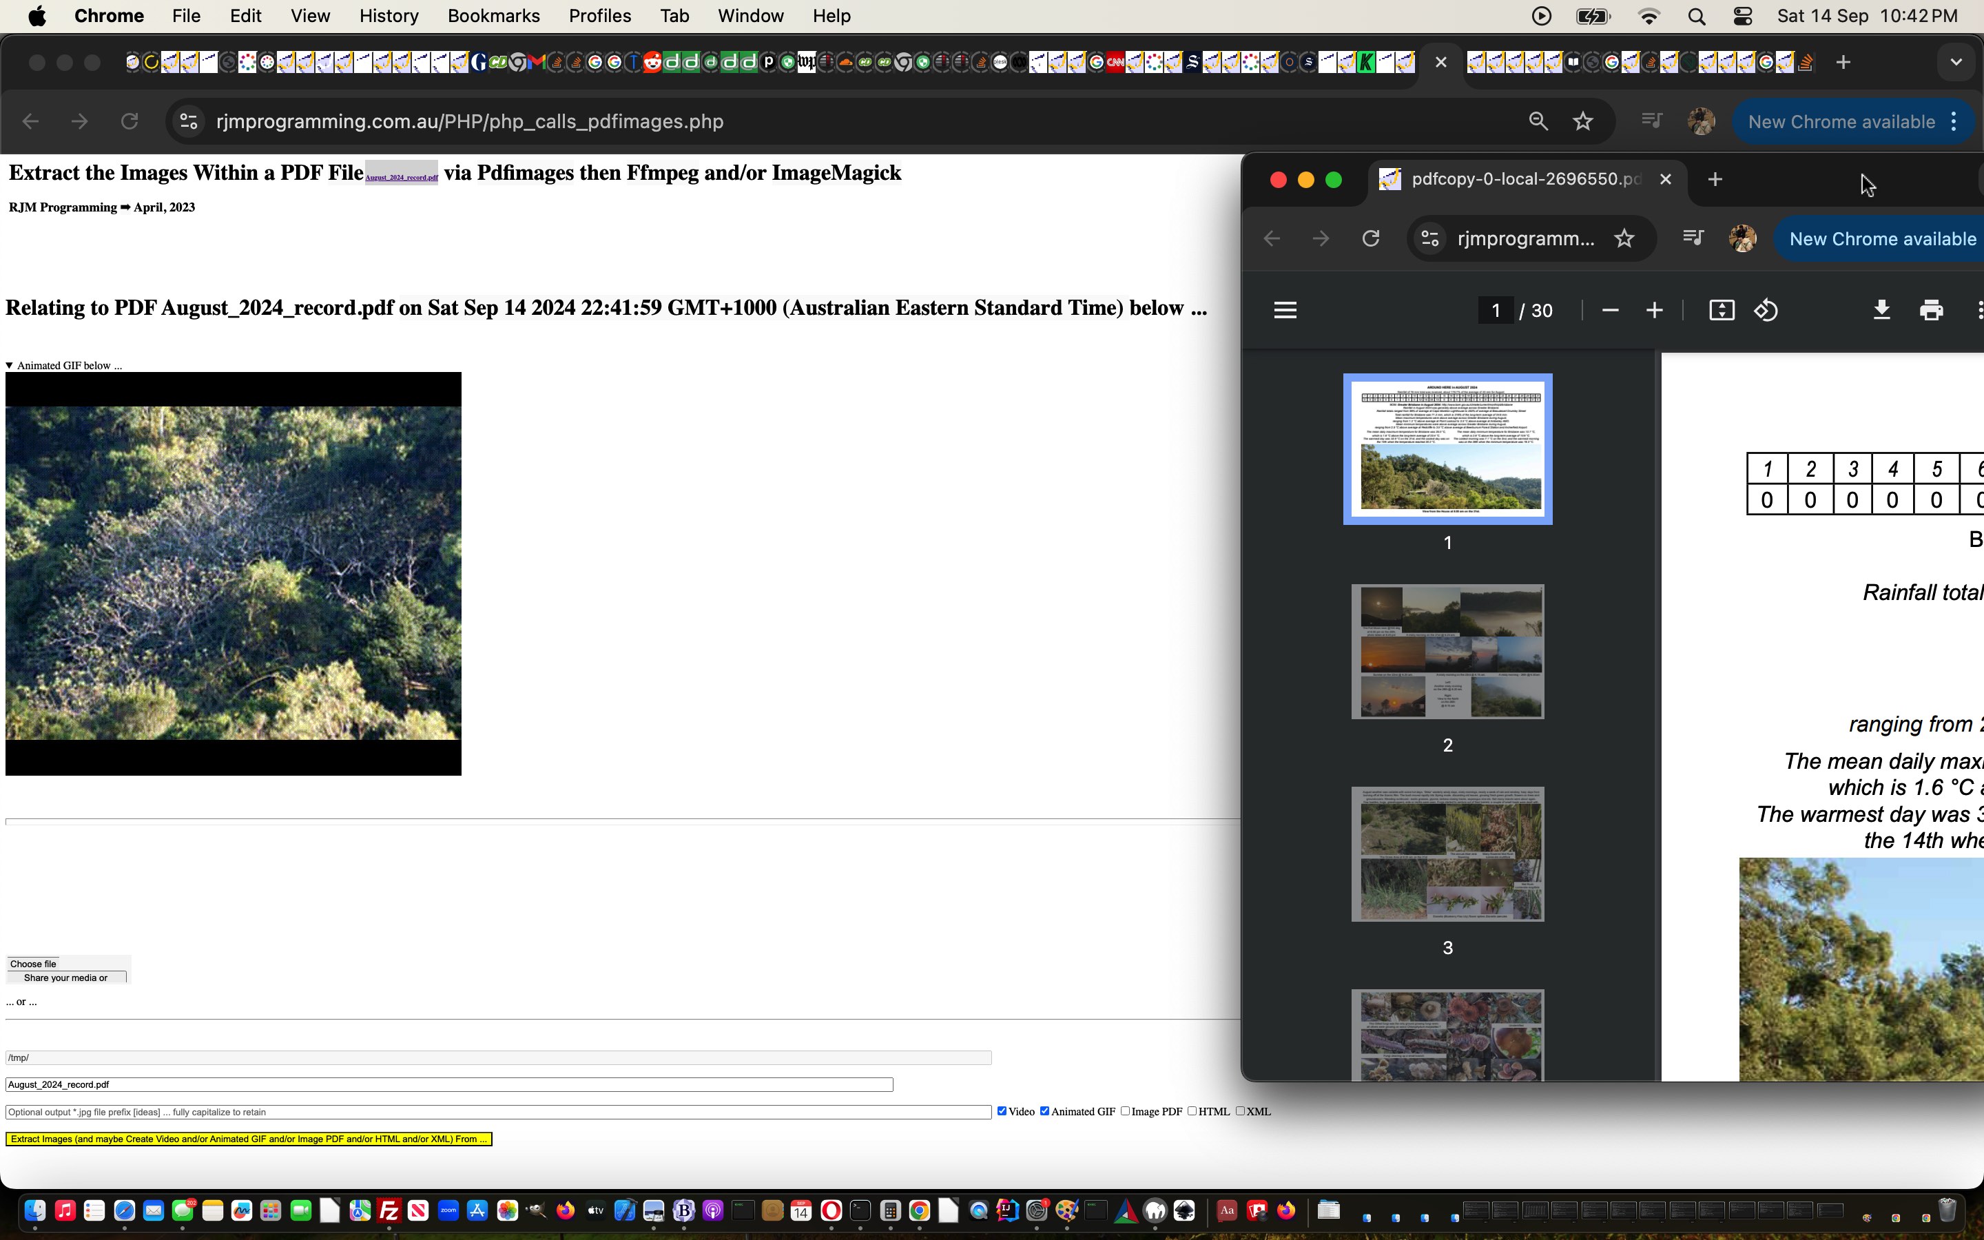Bookmark page with main window star icon

coord(1582,121)
